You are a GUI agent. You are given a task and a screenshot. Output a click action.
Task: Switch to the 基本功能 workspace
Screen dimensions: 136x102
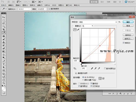coord(94,2)
